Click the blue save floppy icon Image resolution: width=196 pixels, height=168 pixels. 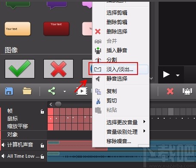9,91
